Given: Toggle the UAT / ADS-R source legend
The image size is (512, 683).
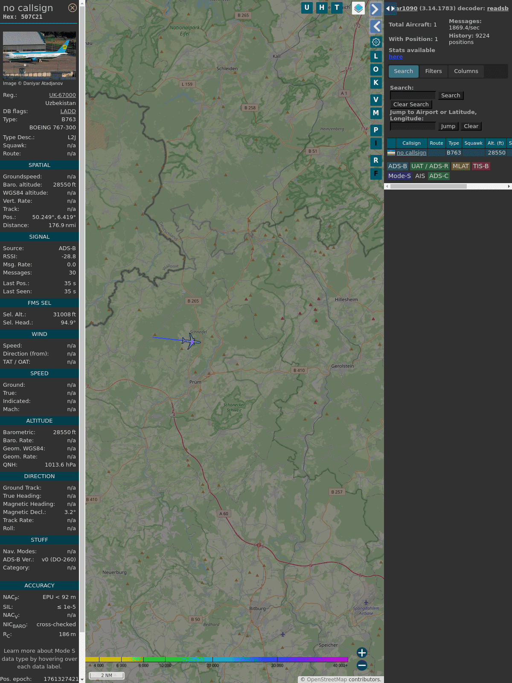Looking at the screenshot, I should coord(430,166).
